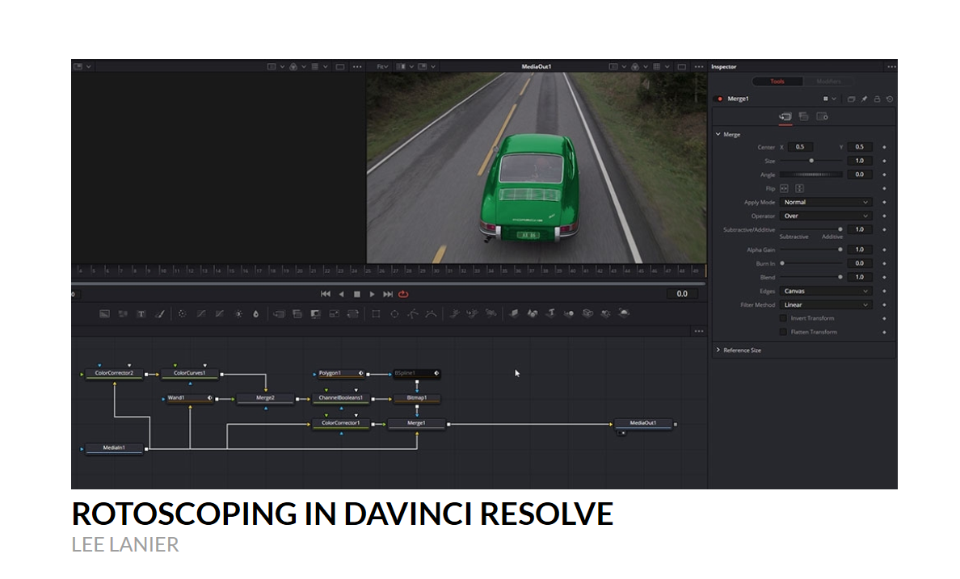Image resolution: width=960 pixels, height=579 pixels.
Task: Toggle horizontal Flip button
Action: pos(785,188)
